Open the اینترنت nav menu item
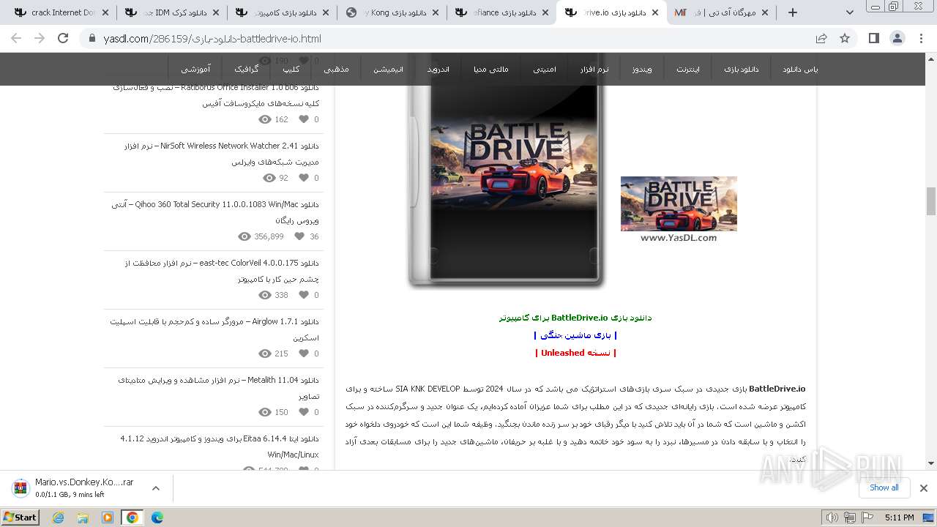Viewport: 937px width, 527px height. tap(688, 69)
